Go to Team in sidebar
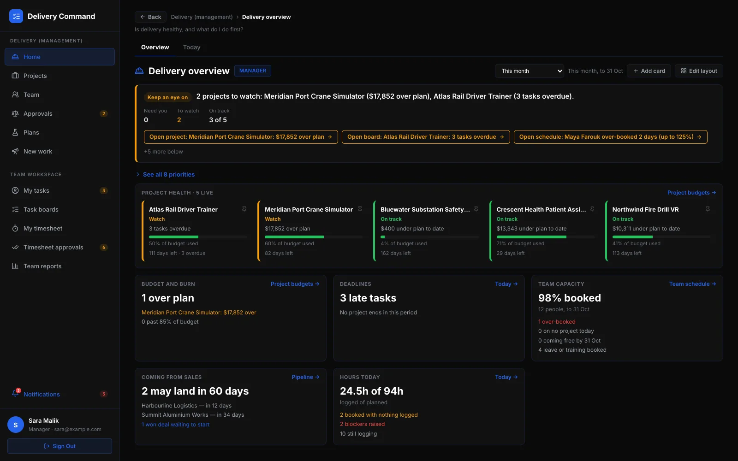Image resolution: width=738 pixels, height=461 pixels. click(x=60, y=95)
